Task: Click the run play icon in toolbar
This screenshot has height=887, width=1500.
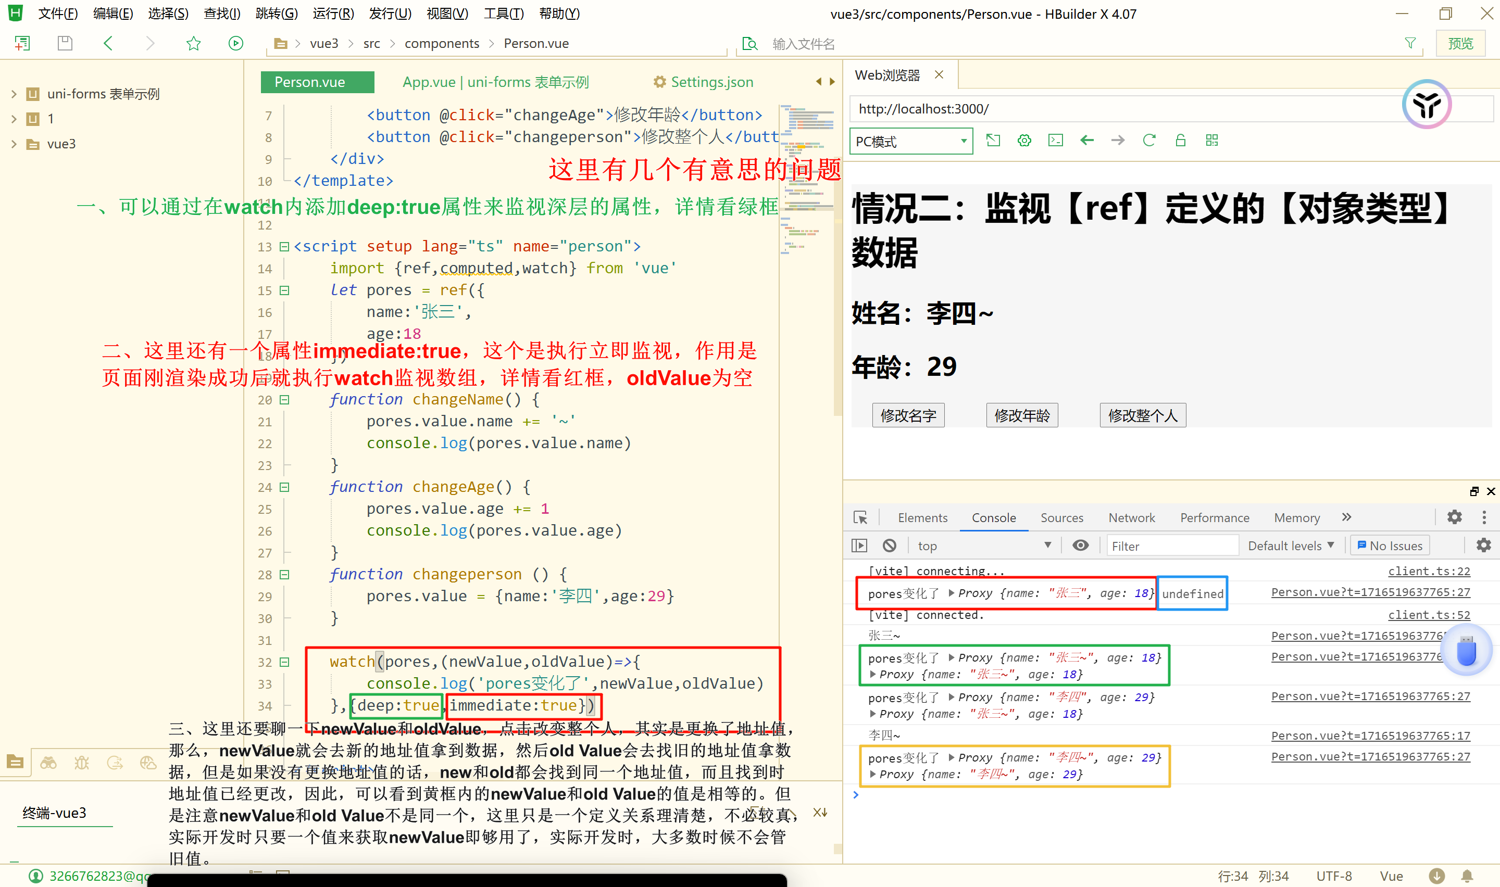Action: (x=235, y=43)
